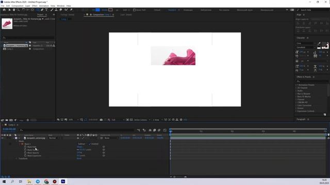The width and height of the screenshot is (330, 185).
Task: Click the Frame Blending icon in timeline
Action: click(x=155, y=130)
